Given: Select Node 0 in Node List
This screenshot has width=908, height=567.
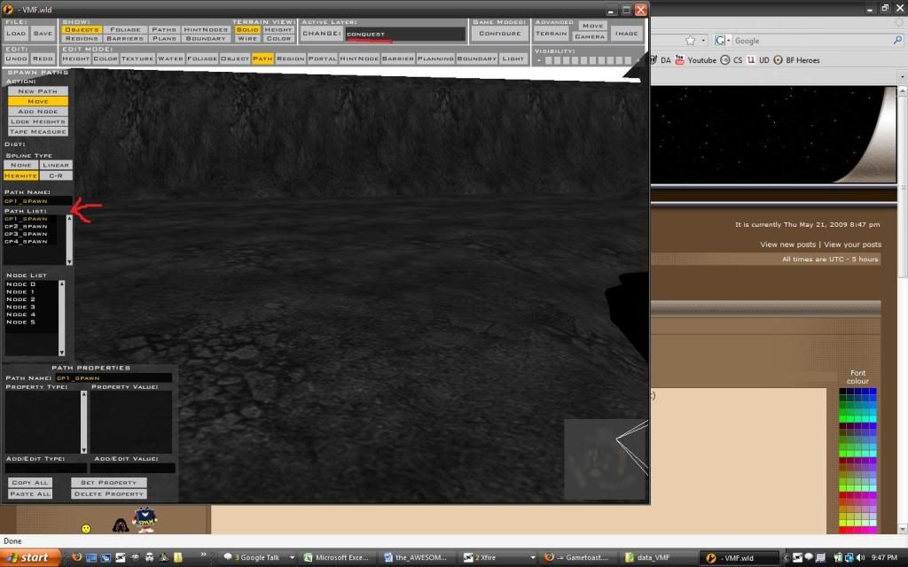Looking at the screenshot, I should coord(21,284).
